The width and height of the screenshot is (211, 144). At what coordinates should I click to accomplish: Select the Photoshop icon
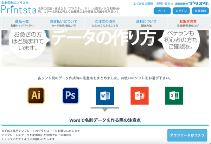click(70, 95)
